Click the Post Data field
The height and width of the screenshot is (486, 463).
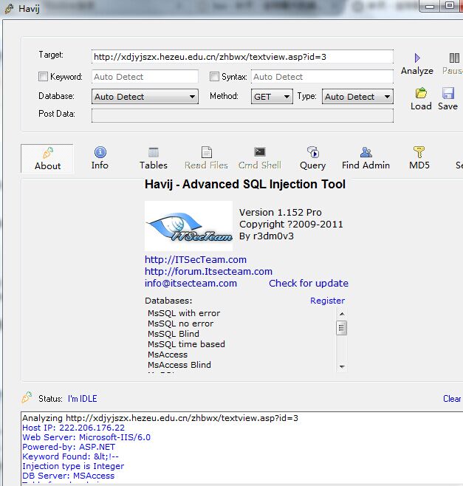[242, 115]
